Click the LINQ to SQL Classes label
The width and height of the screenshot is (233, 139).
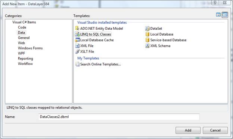point(96,34)
